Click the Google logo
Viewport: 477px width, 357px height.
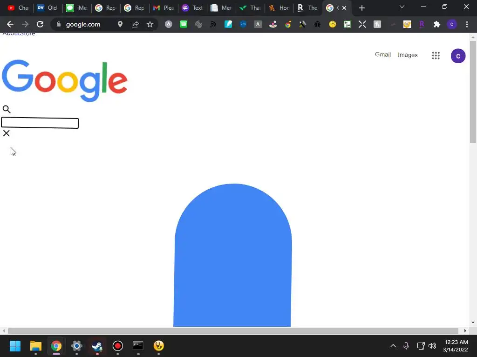pyautogui.click(x=64, y=80)
